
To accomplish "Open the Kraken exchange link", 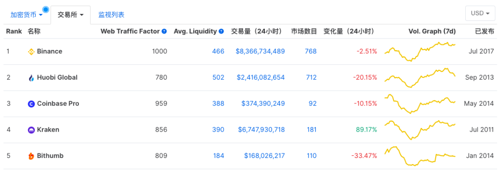I will coord(48,130).
